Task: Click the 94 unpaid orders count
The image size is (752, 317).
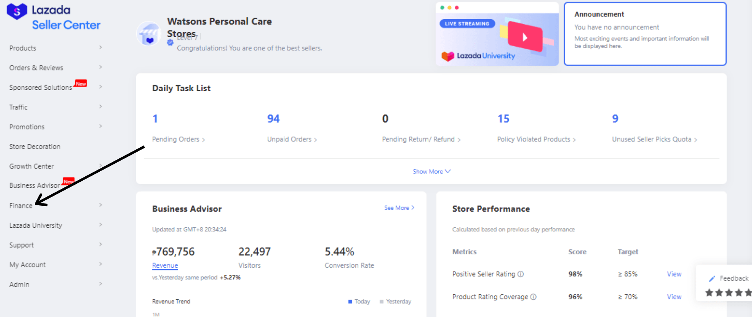Action: click(x=273, y=119)
